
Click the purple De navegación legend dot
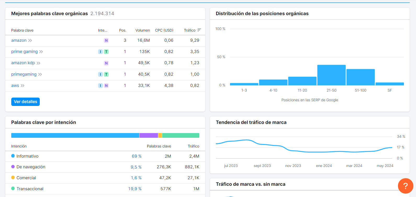point(13,166)
